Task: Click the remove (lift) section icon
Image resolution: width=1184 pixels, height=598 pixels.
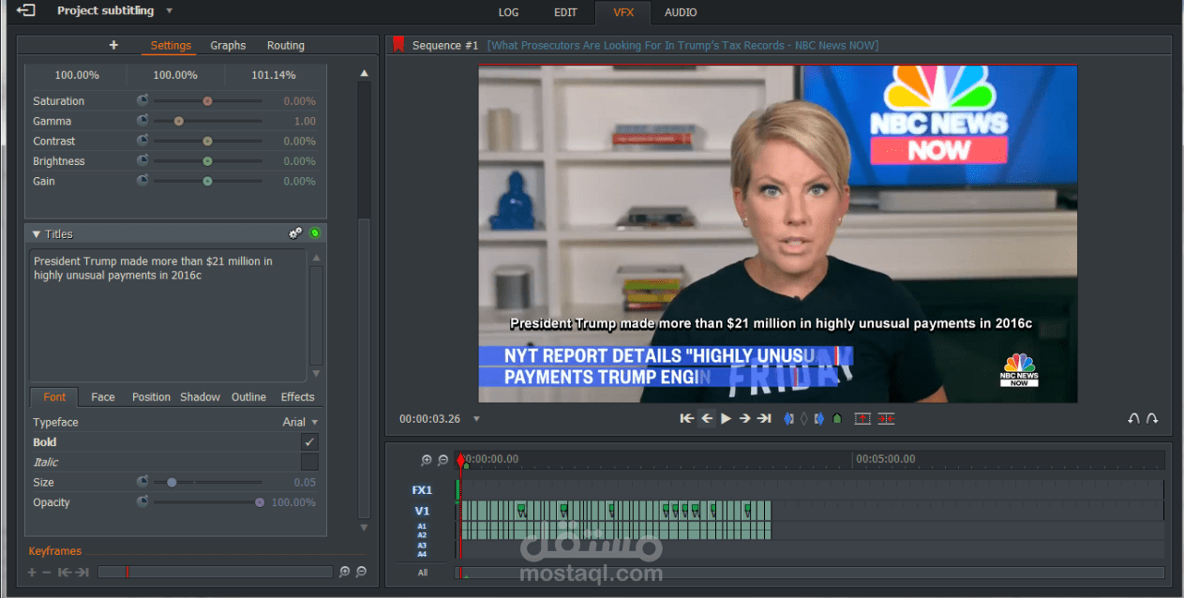Action: [x=863, y=419]
